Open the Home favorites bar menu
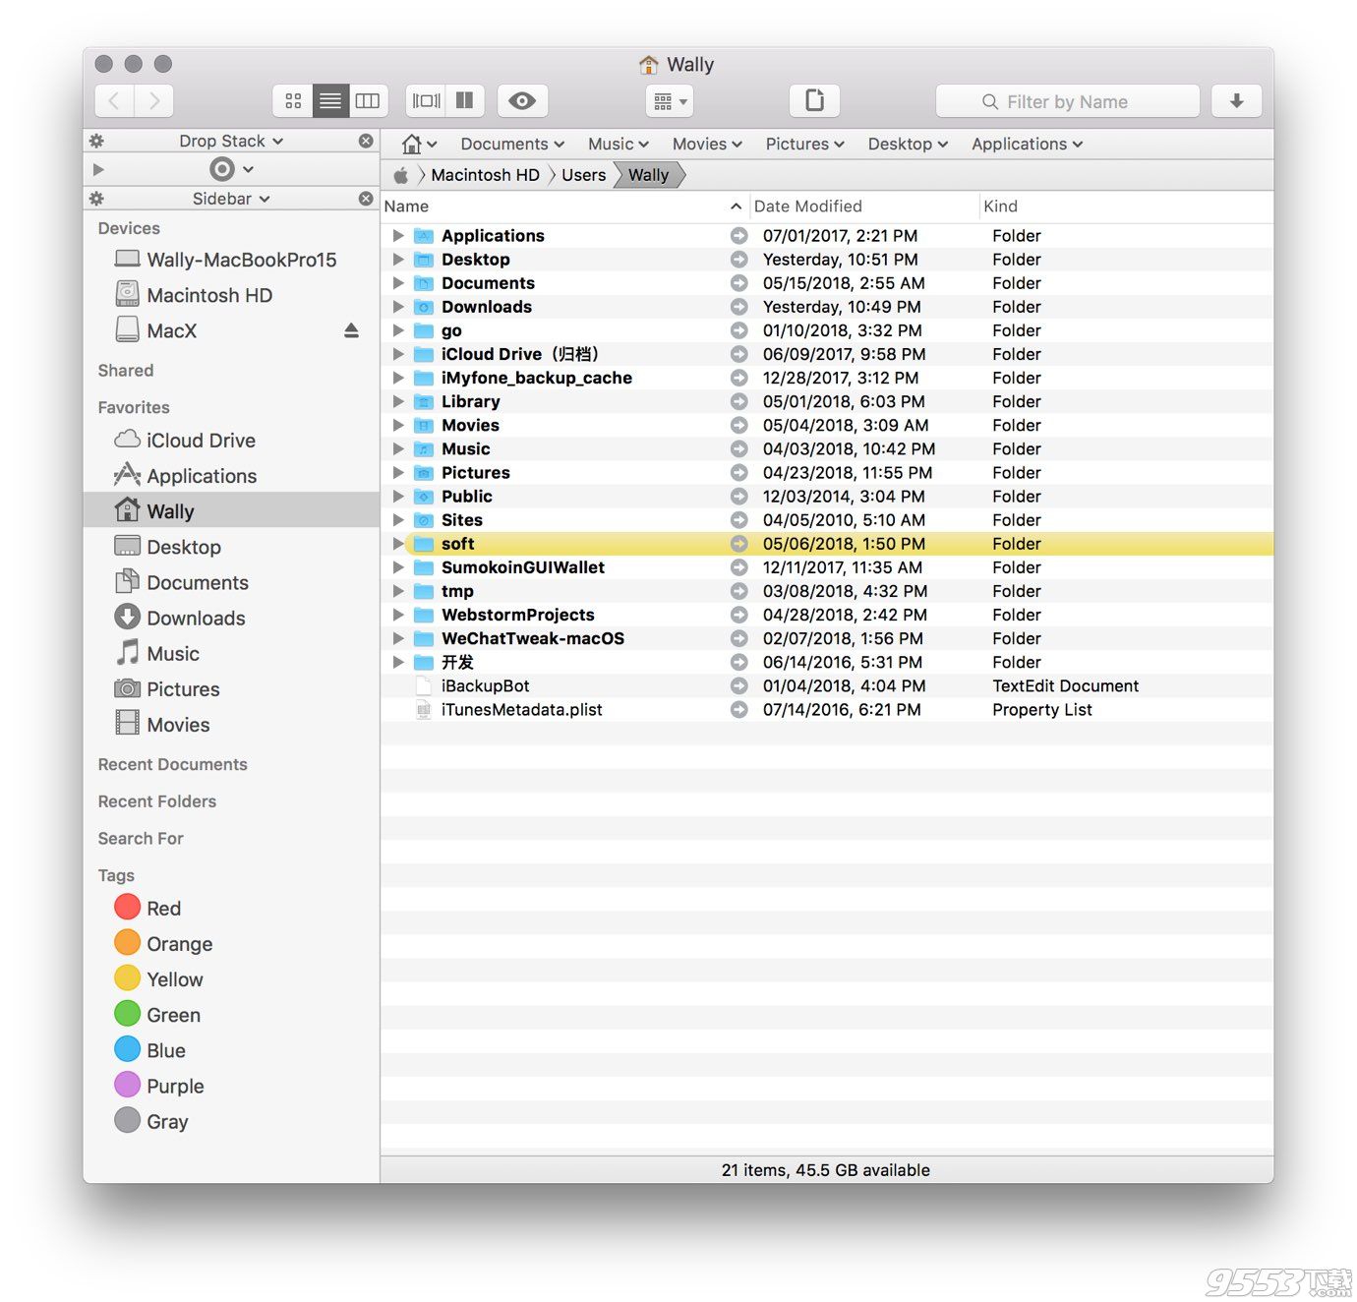The height and width of the screenshot is (1302, 1357). tap(419, 144)
